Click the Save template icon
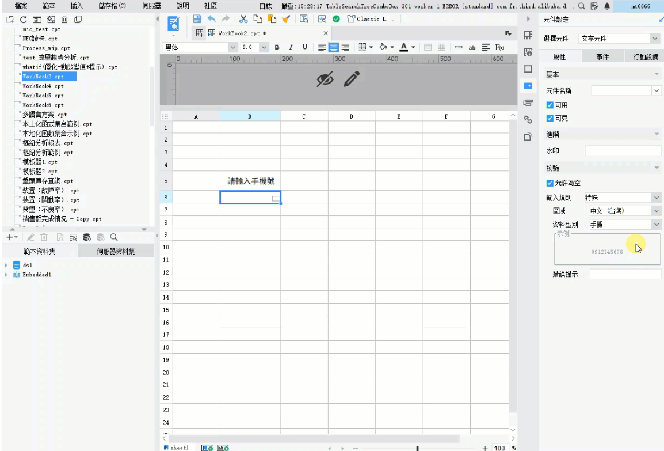 pyautogui.click(x=197, y=18)
